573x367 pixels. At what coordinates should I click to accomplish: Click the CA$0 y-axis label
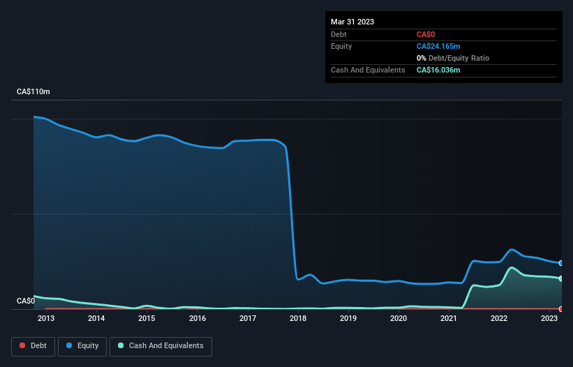coord(26,301)
